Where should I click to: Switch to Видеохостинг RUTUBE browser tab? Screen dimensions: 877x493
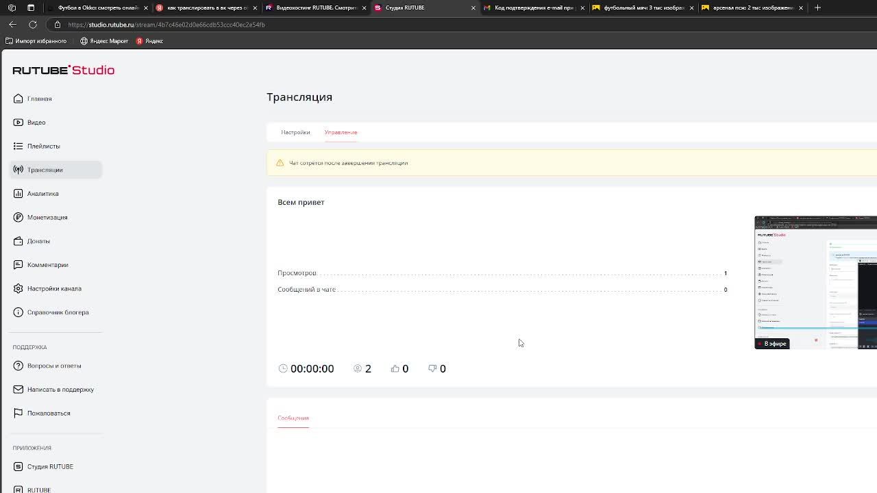coord(314,8)
